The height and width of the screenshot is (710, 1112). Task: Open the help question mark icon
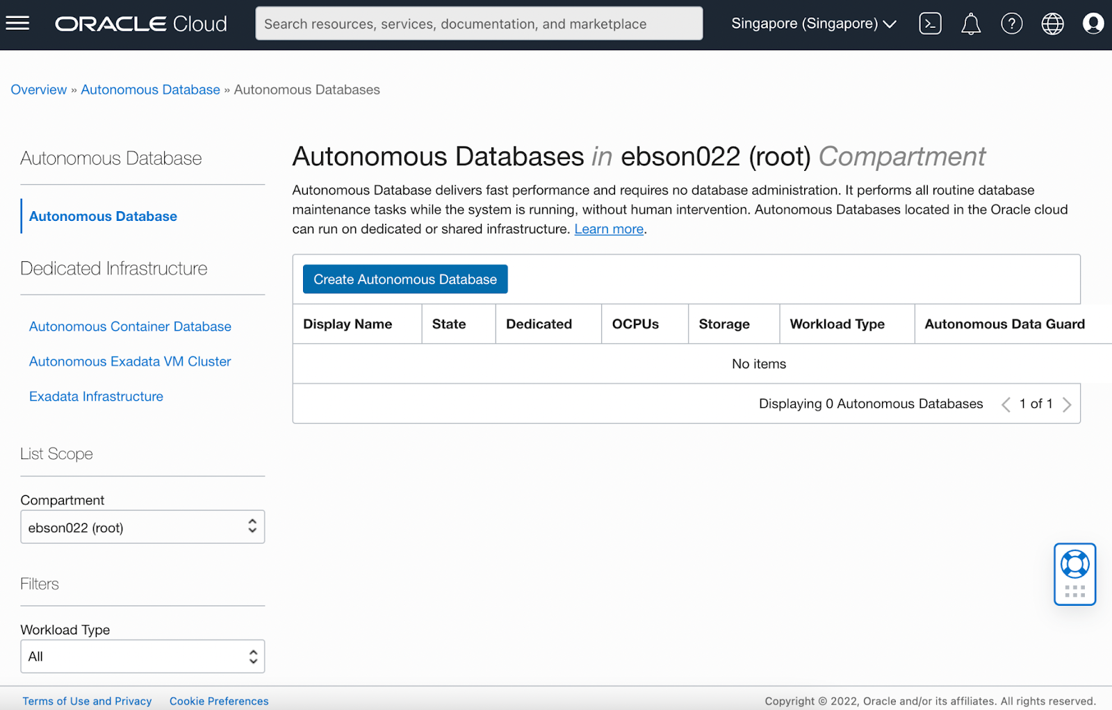1012,24
